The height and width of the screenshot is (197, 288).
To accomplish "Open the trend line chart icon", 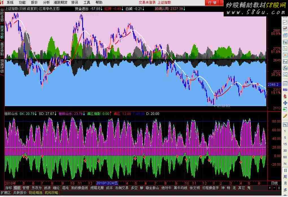I will 285,22.
